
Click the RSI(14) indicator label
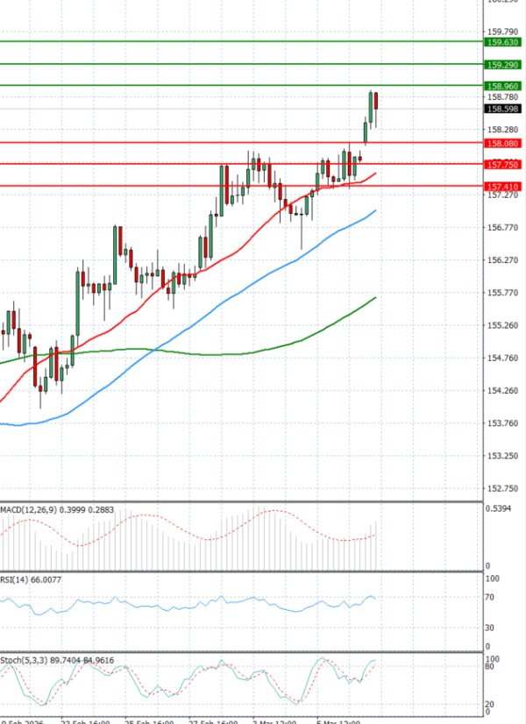(x=16, y=579)
